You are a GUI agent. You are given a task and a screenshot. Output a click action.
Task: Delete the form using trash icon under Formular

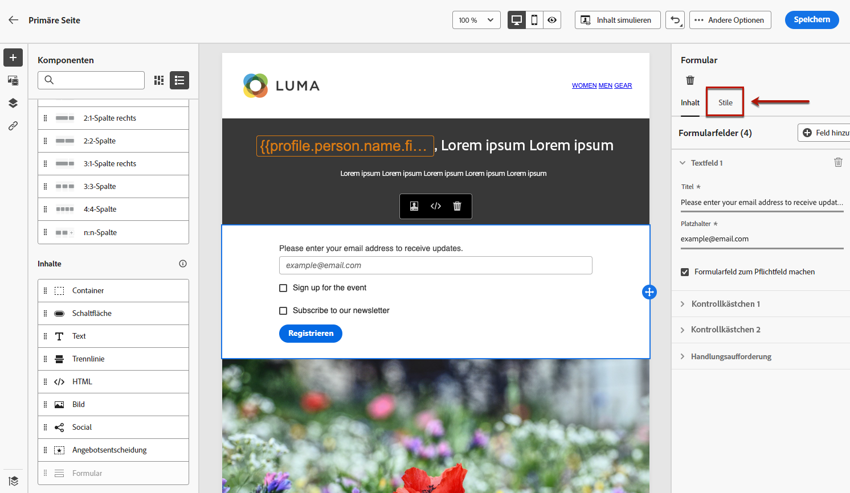(690, 80)
